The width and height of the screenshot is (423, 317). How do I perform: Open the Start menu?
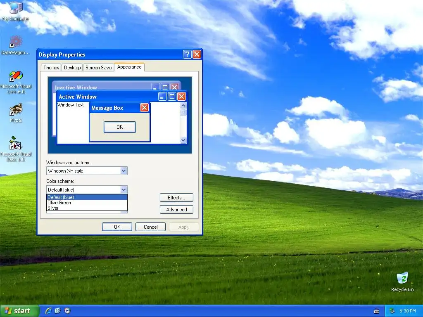[19, 311]
